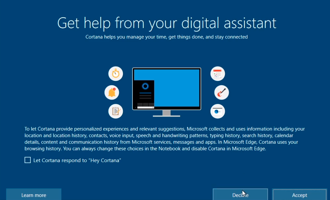
Task: Click the Cortana ring on monitor illustration
Action: point(145,86)
